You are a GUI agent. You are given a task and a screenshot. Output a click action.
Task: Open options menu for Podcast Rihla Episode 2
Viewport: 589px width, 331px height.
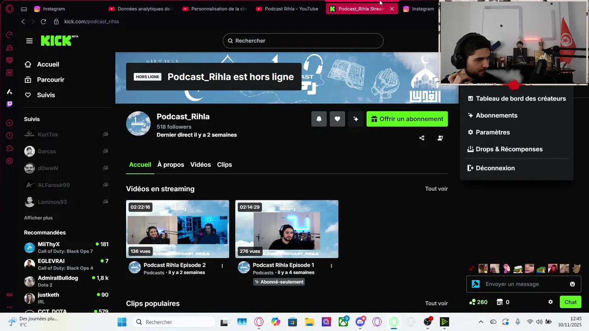[222, 266]
